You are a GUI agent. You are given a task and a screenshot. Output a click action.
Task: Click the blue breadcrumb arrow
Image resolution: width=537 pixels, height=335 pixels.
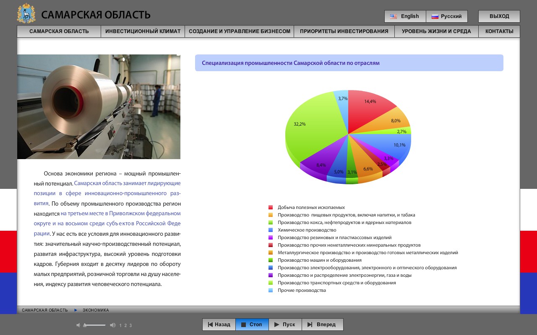[x=76, y=310]
